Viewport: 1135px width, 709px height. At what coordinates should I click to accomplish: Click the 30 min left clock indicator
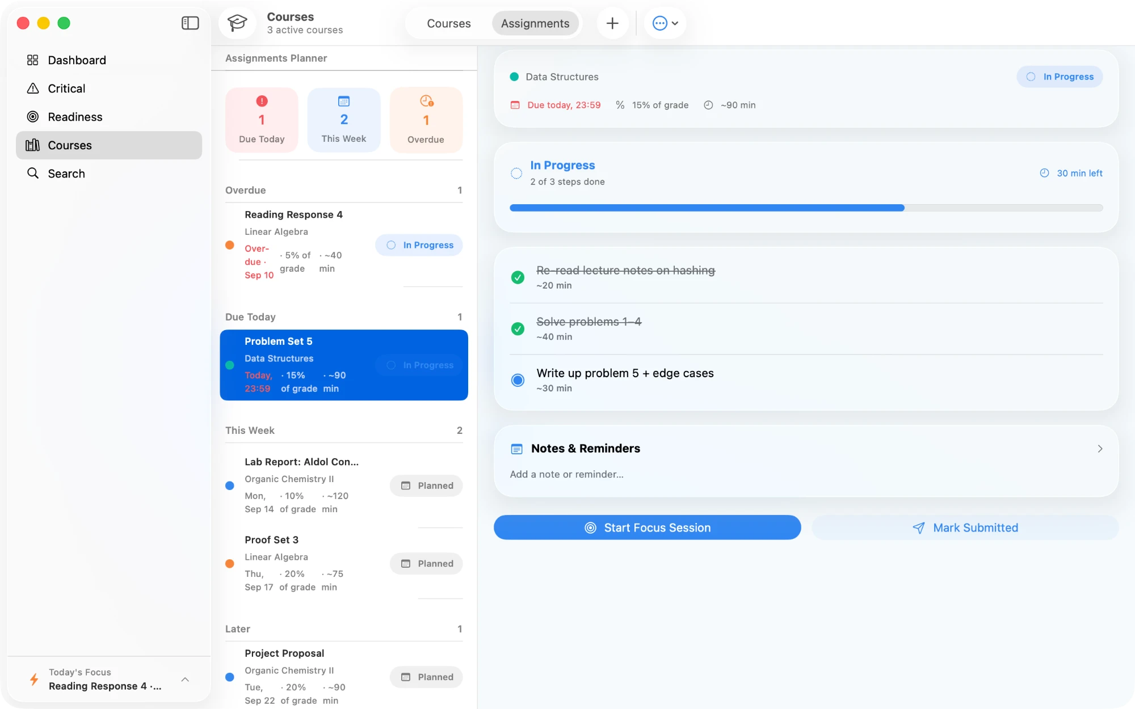1071,173
